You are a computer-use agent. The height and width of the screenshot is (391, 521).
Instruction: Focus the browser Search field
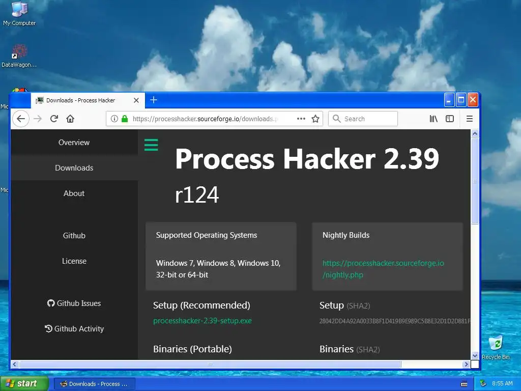click(363, 119)
